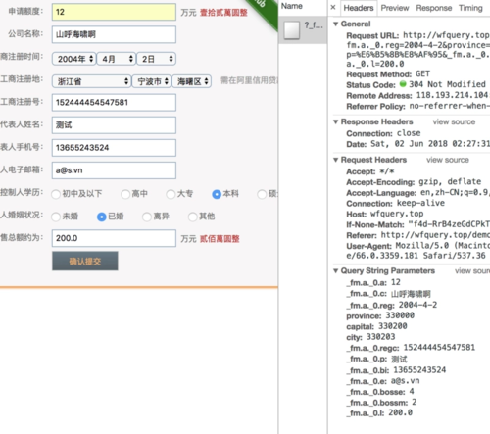Click the city 330203 parameter
The height and width of the screenshot is (434, 490).
click(370, 337)
